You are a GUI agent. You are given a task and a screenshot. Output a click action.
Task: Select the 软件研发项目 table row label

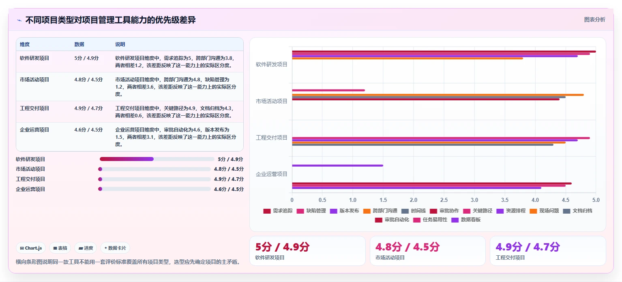tap(34, 58)
